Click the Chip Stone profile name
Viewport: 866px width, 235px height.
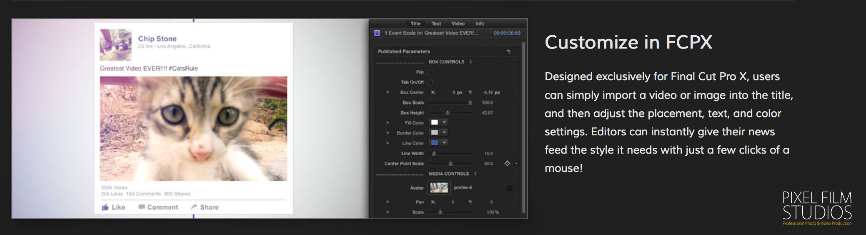(157, 39)
